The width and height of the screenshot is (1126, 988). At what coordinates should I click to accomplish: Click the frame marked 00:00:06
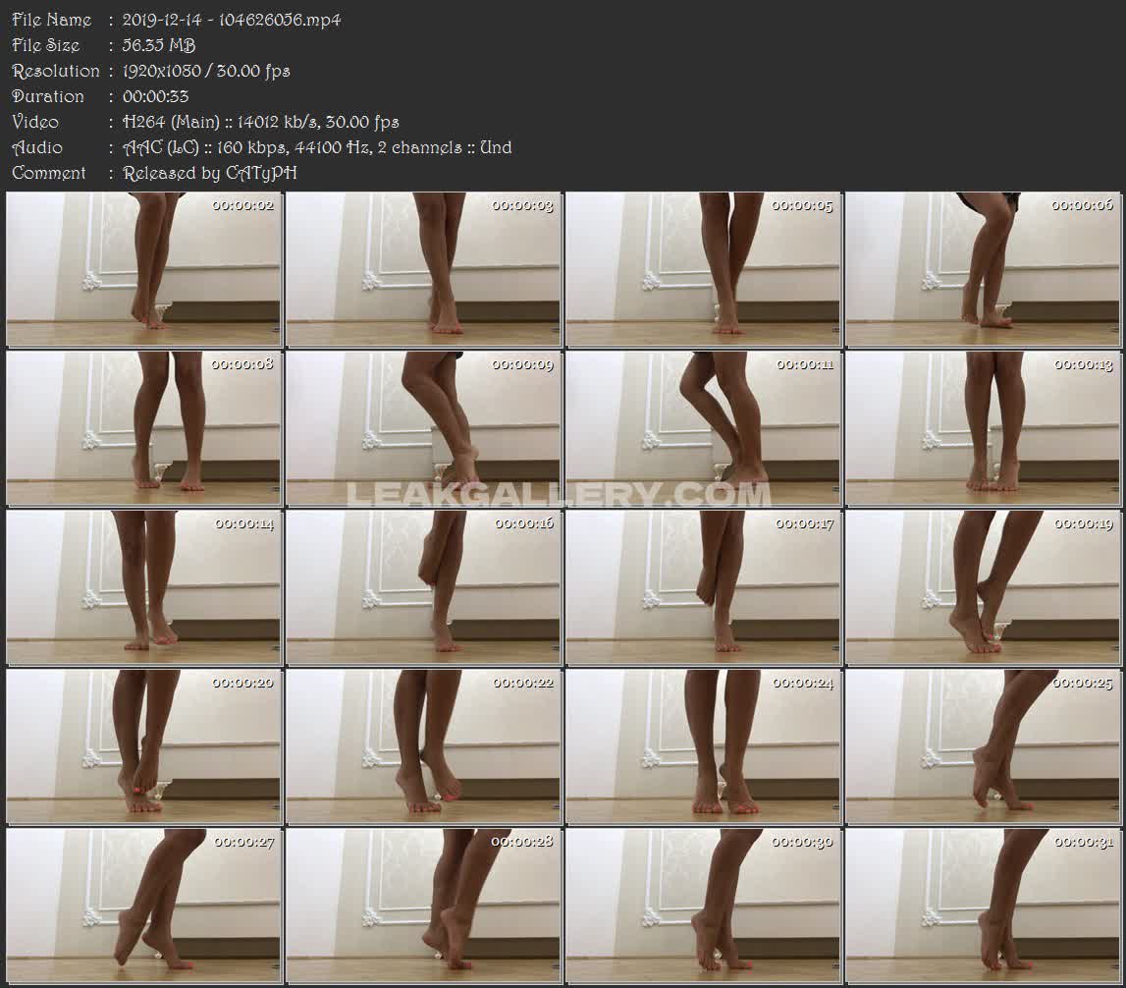tap(983, 269)
